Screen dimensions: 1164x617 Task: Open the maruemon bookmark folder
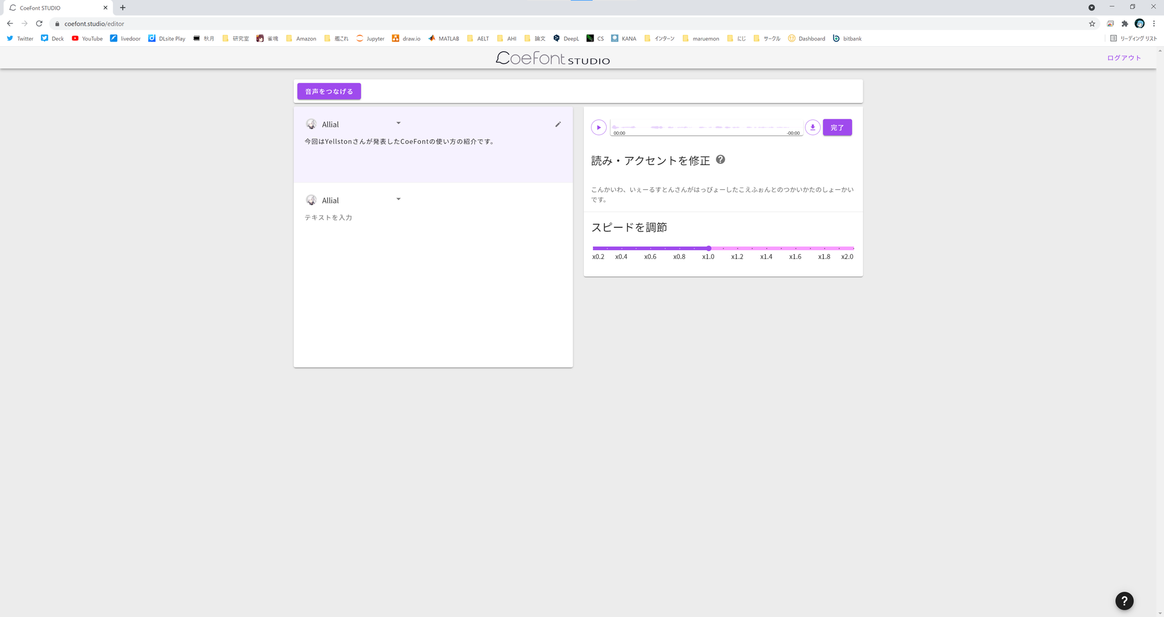coord(700,39)
